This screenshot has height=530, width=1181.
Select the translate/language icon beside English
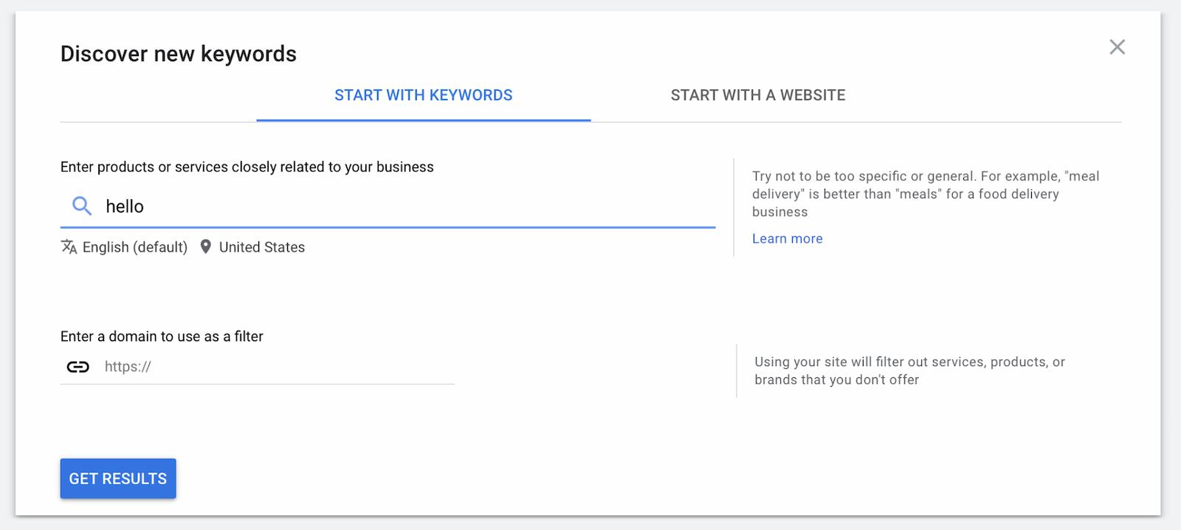pos(69,247)
